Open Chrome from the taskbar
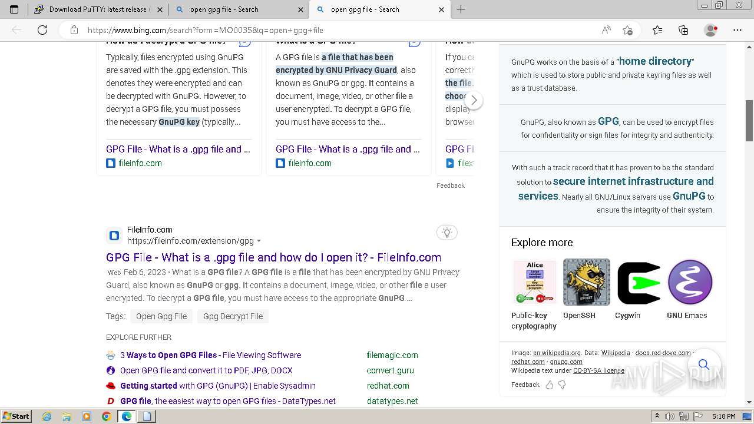 tap(106, 416)
